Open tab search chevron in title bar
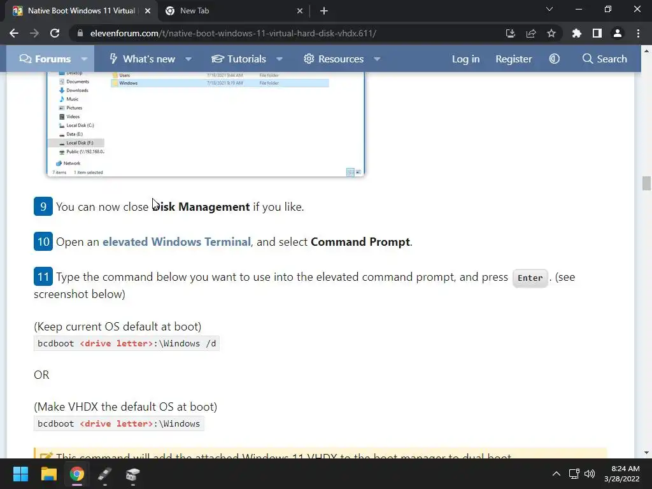This screenshot has width=652, height=489. pyautogui.click(x=549, y=9)
